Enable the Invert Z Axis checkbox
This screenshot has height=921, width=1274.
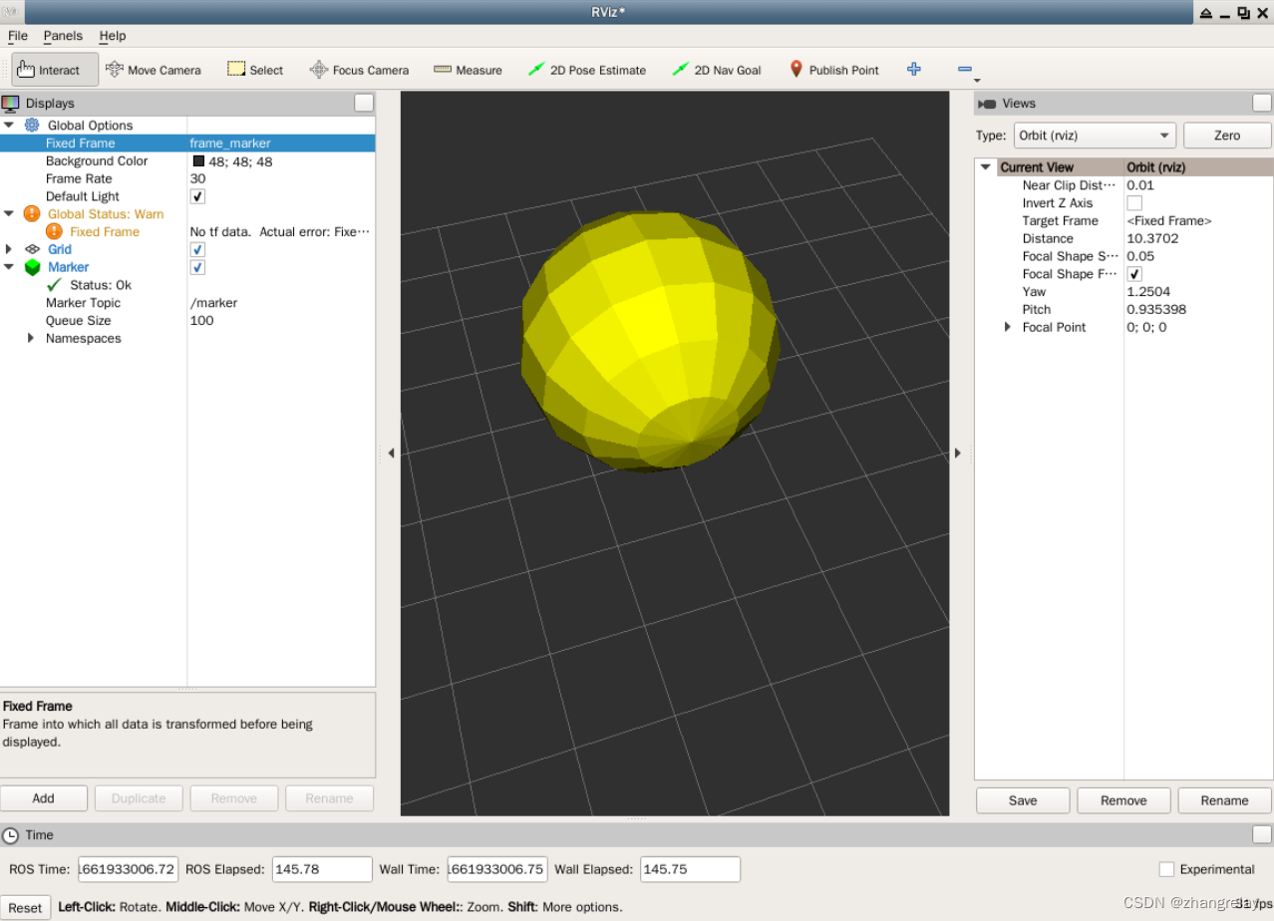(x=1134, y=203)
